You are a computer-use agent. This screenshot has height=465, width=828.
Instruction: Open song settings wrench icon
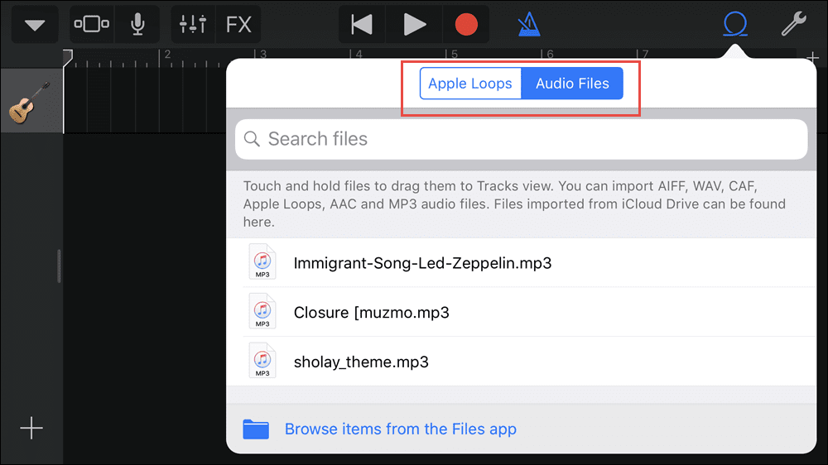(794, 24)
